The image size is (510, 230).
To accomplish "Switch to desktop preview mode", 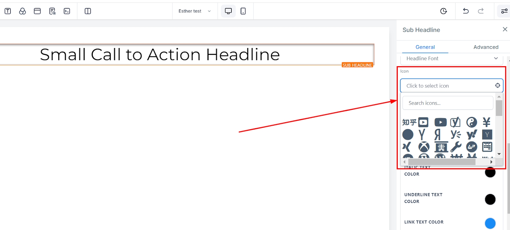I will pos(228,11).
